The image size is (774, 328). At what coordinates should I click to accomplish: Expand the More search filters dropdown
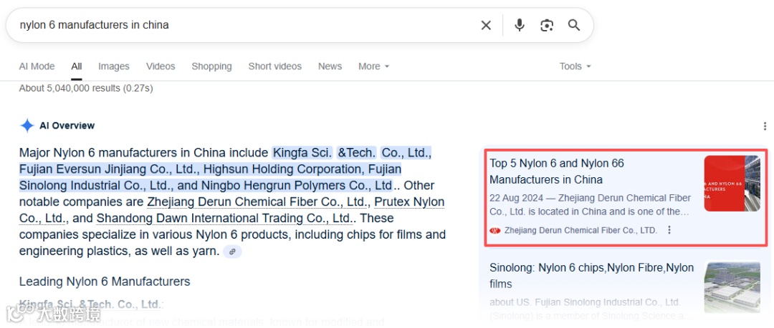(373, 66)
